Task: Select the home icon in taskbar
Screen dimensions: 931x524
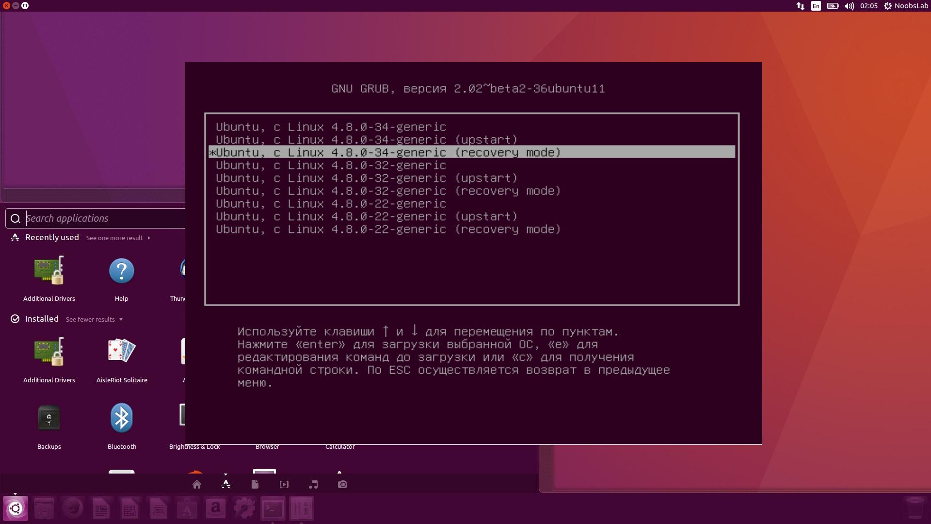Action: tap(196, 484)
